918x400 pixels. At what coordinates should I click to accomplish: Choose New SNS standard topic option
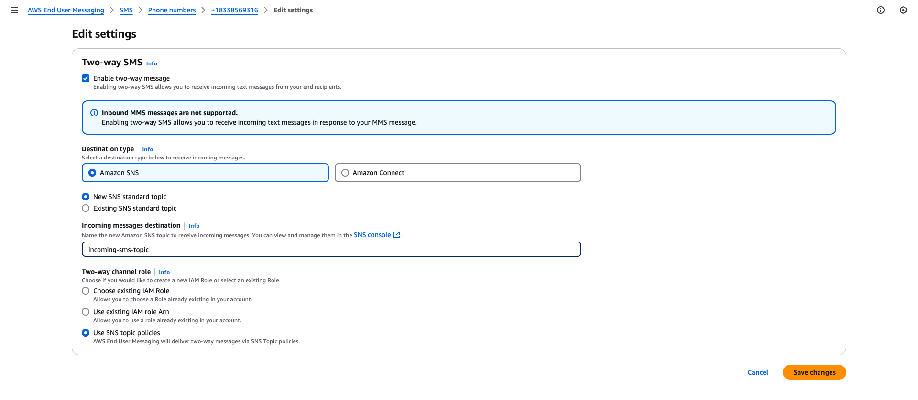pyautogui.click(x=86, y=197)
